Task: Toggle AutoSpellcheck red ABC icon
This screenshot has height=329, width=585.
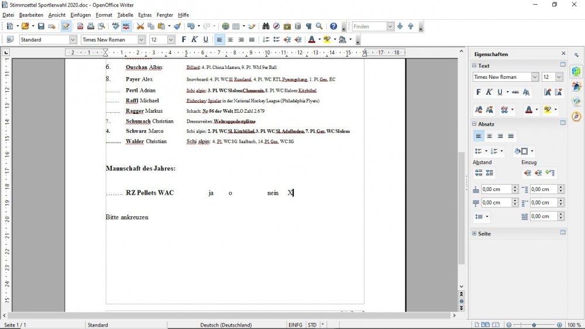Action: pos(126,26)
